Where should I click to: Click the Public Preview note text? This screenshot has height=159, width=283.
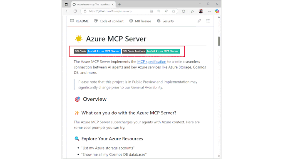coord(138,85)
